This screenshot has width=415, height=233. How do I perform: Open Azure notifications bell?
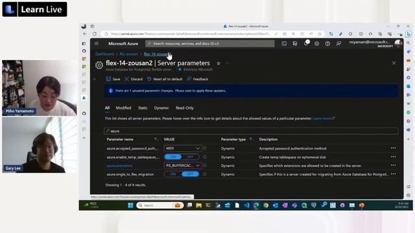pyautogui.click(x=306, y=43)
